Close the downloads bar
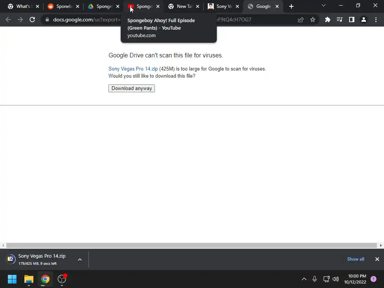 pyautogui.click(x=377, y=259)
